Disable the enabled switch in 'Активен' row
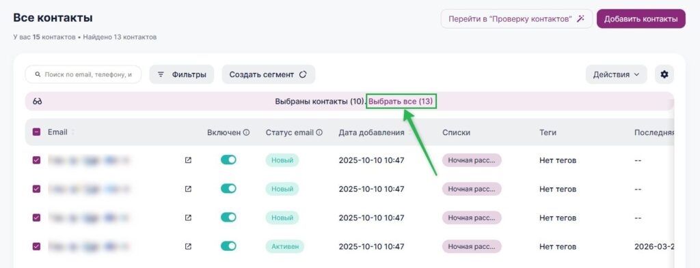This screenshot has width=700, height=268. 228,246
